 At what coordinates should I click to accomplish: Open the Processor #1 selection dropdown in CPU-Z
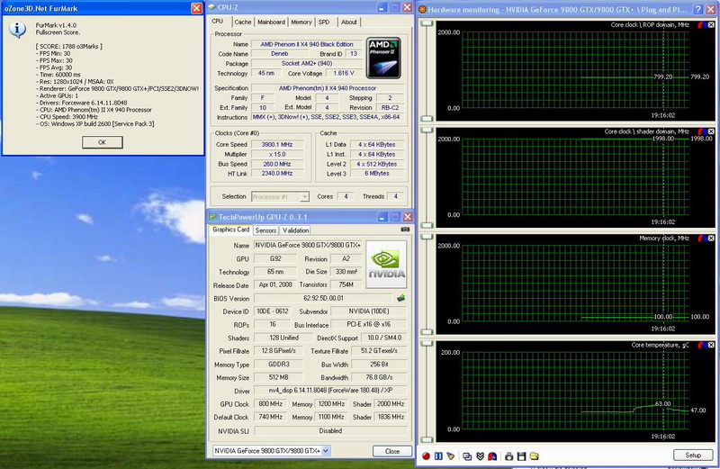(304, 196)
